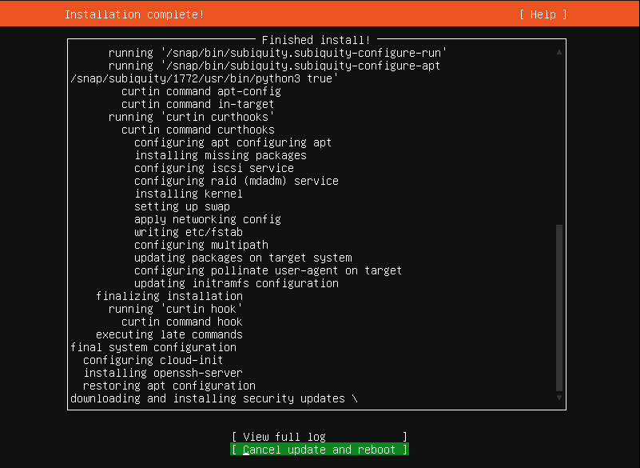
Task: Click the 'Finished install!' panel title
Action: click(316, 40)
